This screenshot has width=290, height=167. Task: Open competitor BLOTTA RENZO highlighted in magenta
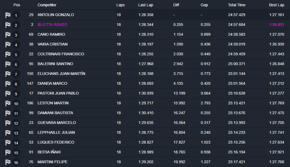coord(52,25)
